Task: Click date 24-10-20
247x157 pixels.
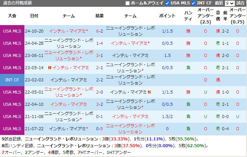Action: [34, 31]
